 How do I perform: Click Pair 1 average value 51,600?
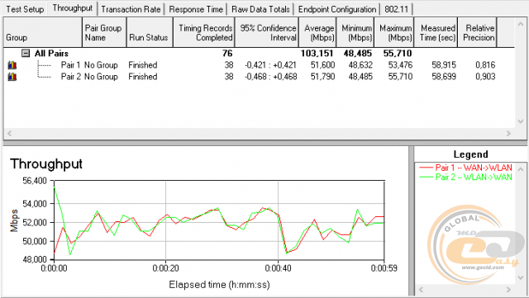323,65
